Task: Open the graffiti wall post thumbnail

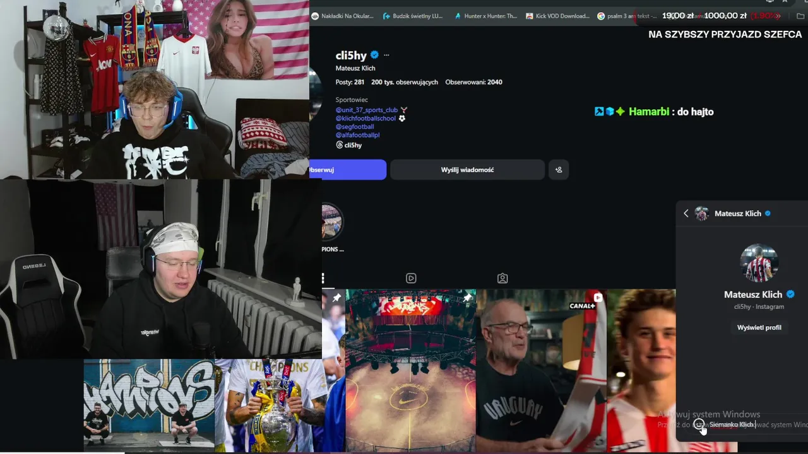Action: (x=149, y=405)
